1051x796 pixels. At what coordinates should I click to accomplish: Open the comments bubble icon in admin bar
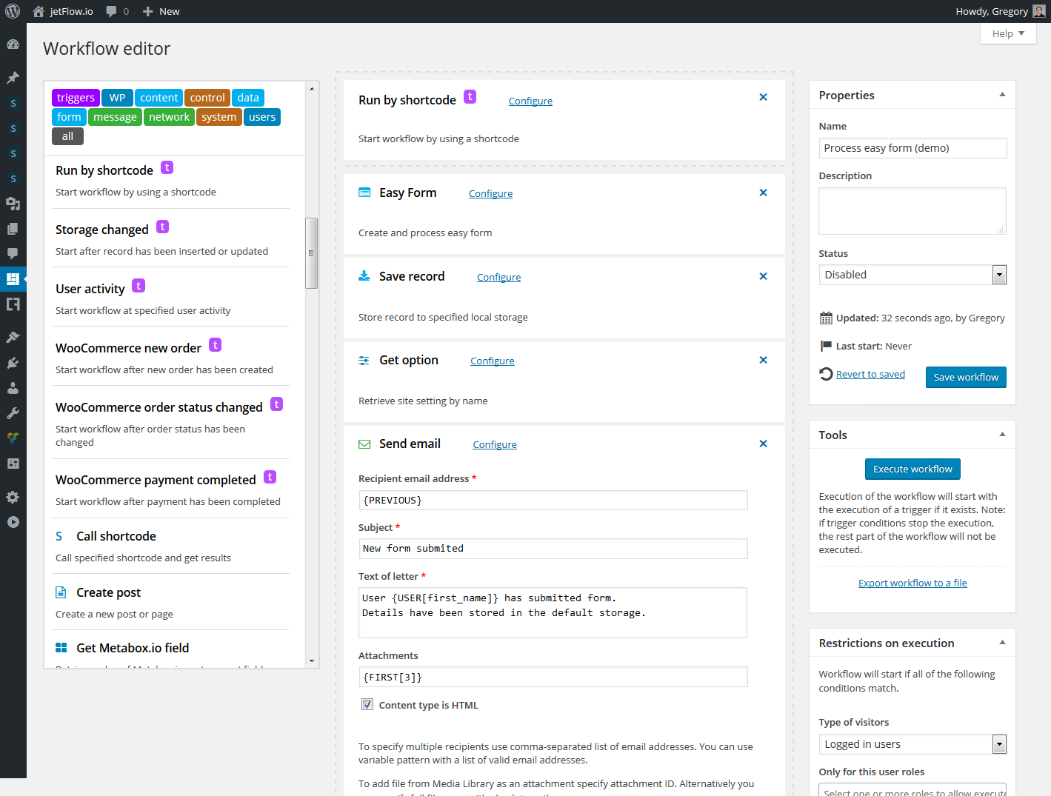click(x=111, y=11)
